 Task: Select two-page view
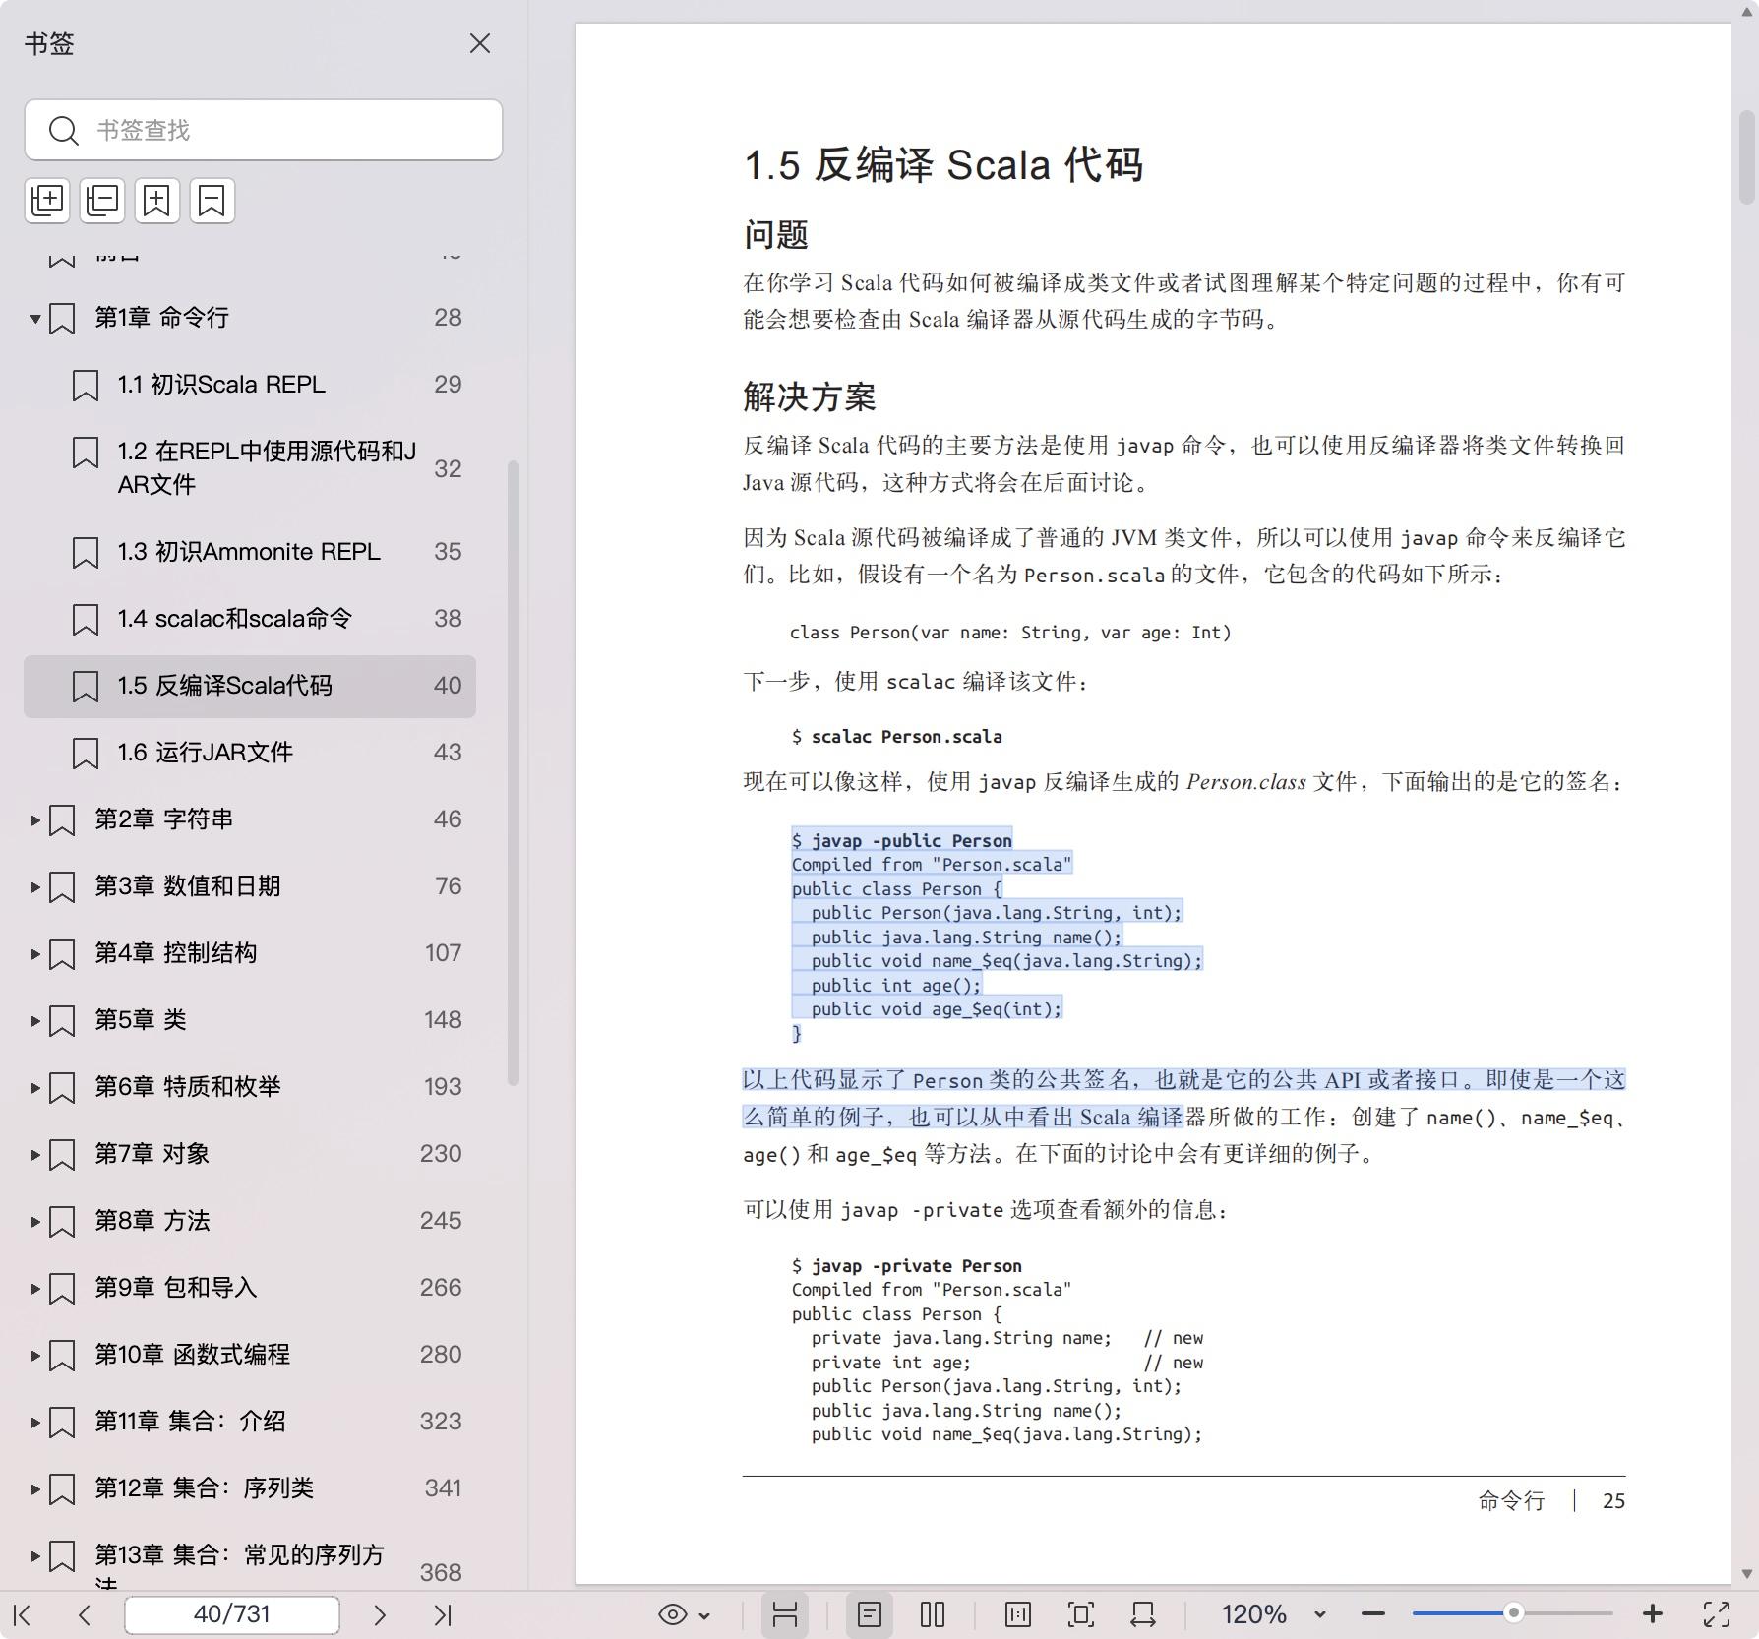point(933,1614)
